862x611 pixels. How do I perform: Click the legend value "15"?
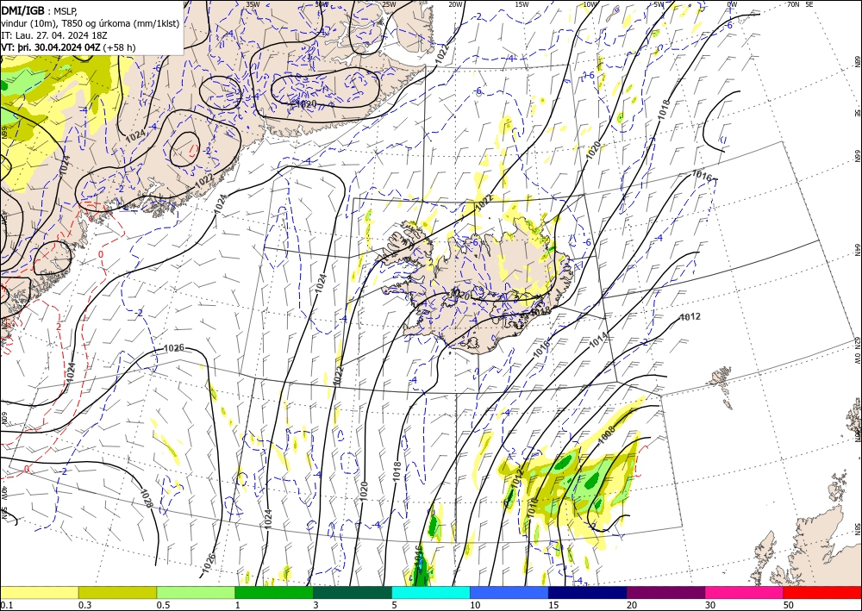tap(553, 605)
